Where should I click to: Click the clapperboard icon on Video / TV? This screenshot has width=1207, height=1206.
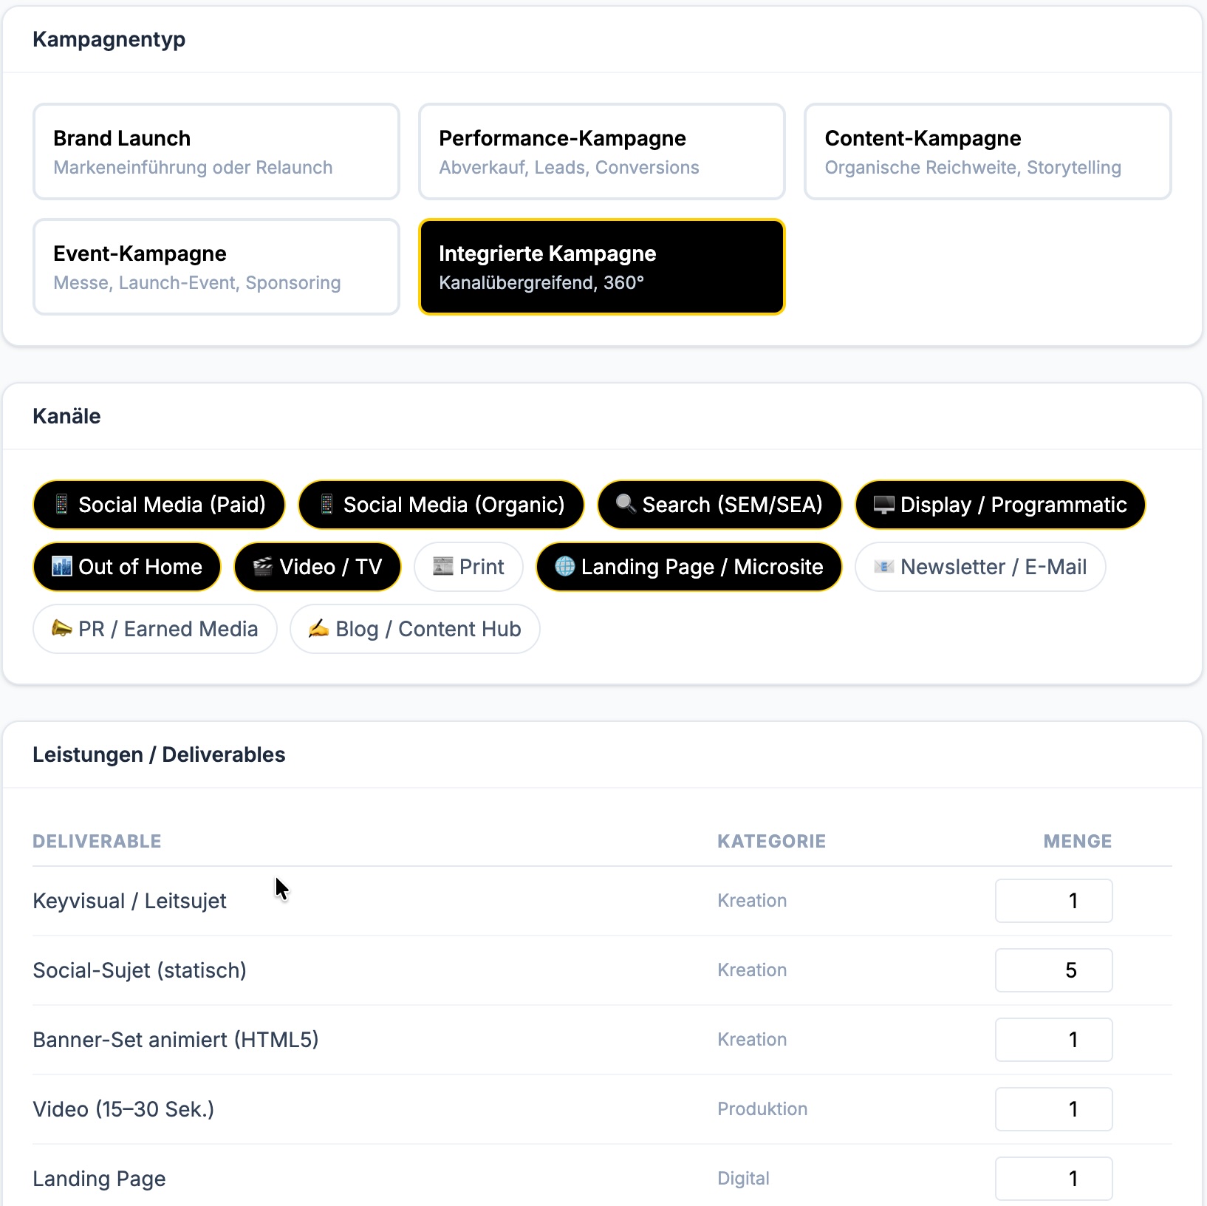point(262,567)
